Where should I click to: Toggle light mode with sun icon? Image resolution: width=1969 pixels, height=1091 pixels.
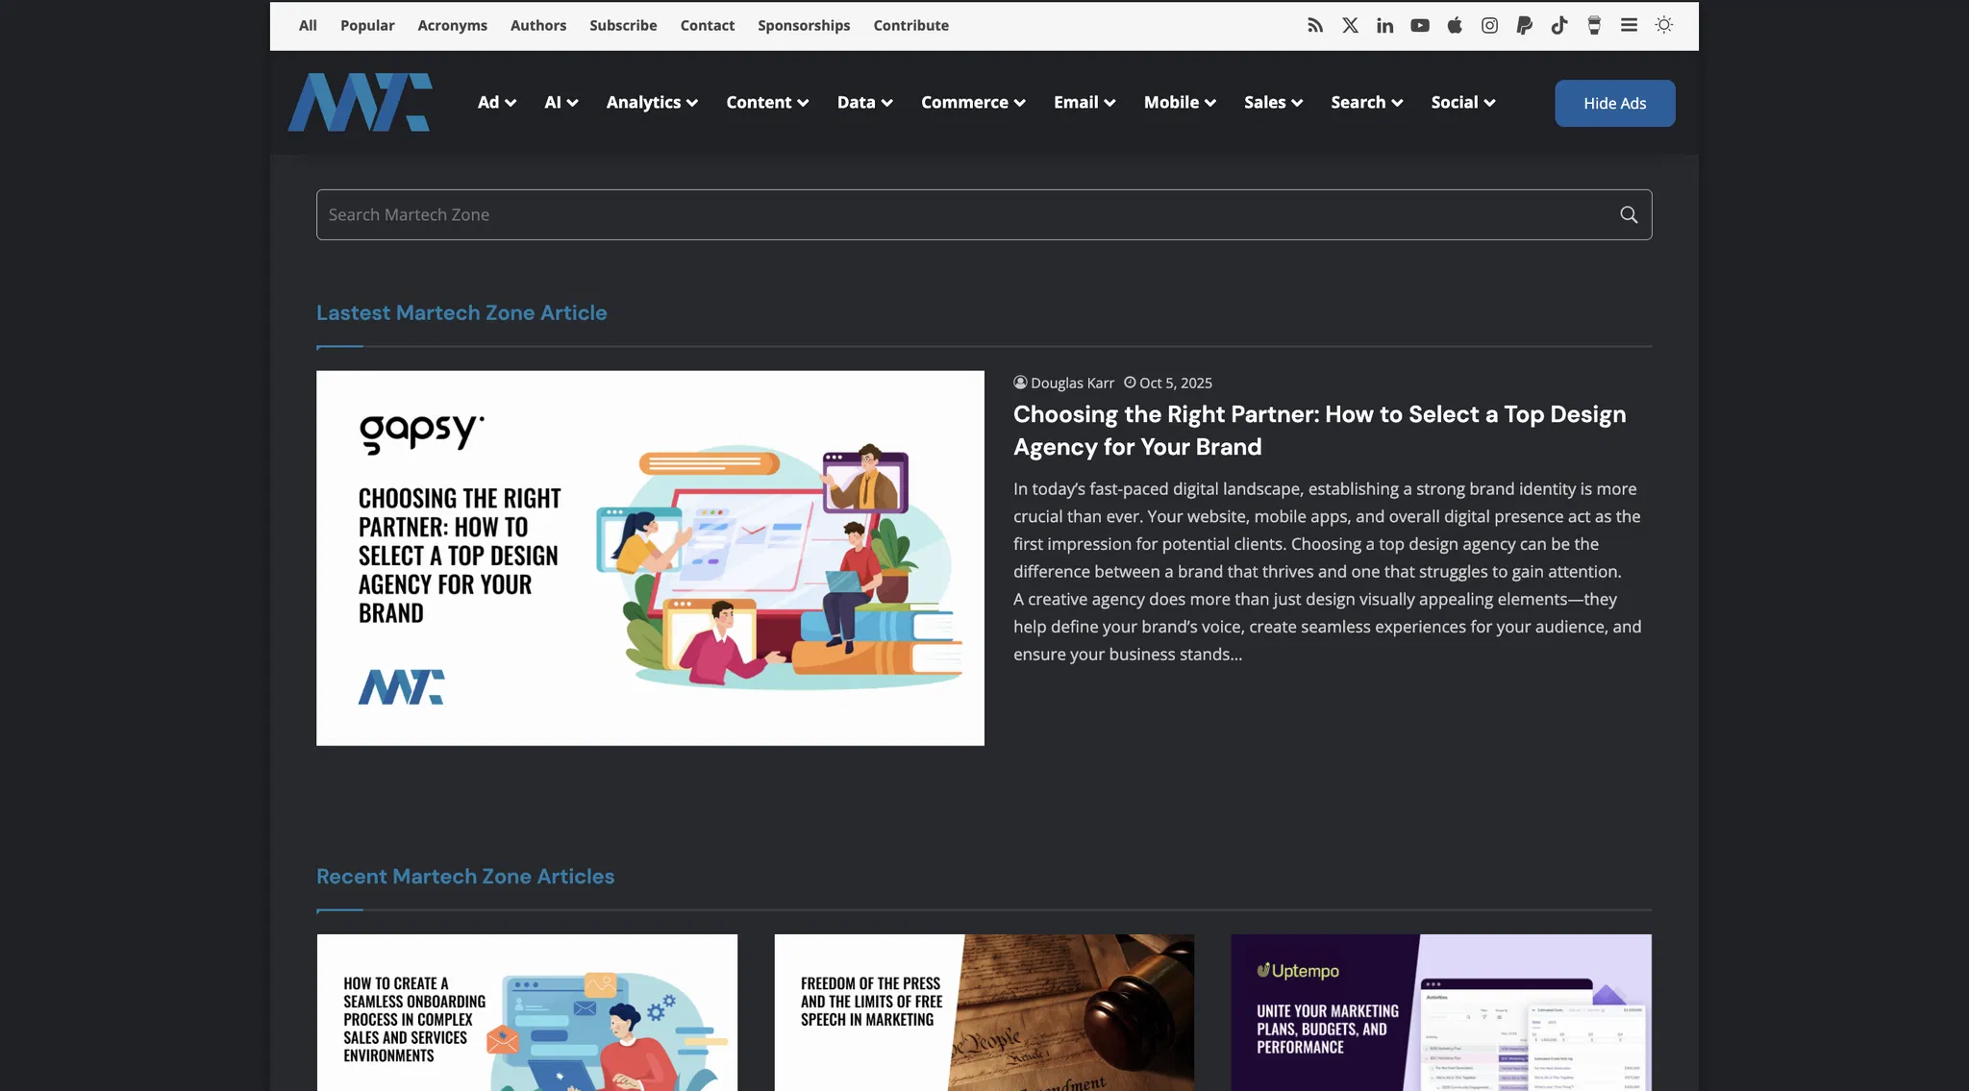coord(1664,26)
